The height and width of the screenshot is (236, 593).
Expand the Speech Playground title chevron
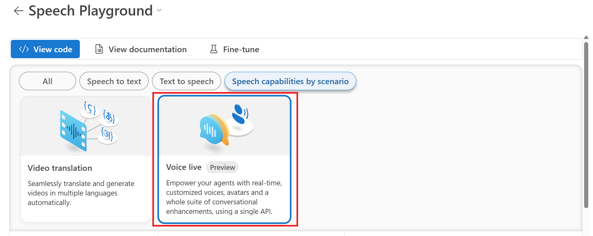click(159, 10)
